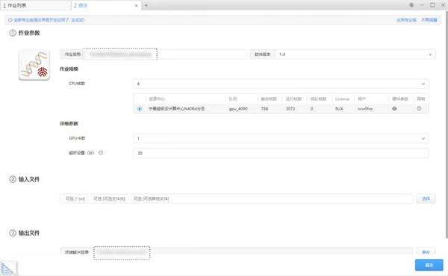The height and width of the screenshot is (276, 448).
Task: Add a new tab with plus icon
Action: pos(146,5)
